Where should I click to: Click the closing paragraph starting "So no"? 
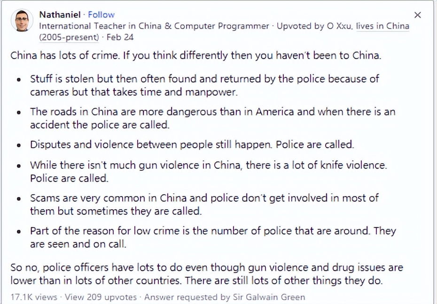pos(207,274)
